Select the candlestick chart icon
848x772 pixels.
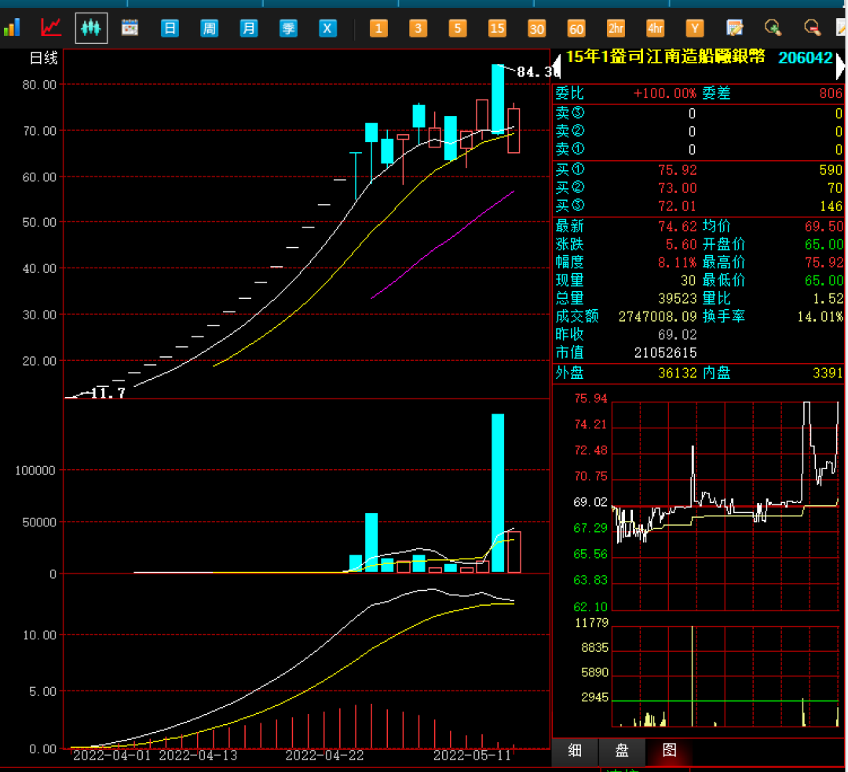tap(91, 27)
